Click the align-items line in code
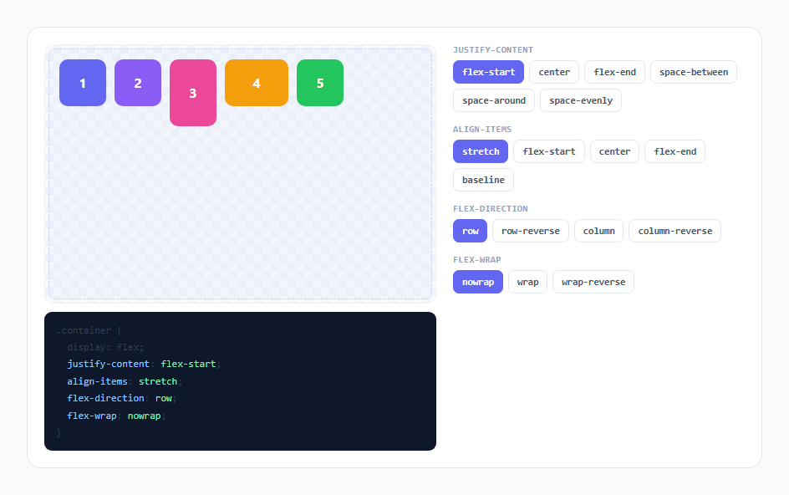The image size is (789, 495). click(125, 381)
